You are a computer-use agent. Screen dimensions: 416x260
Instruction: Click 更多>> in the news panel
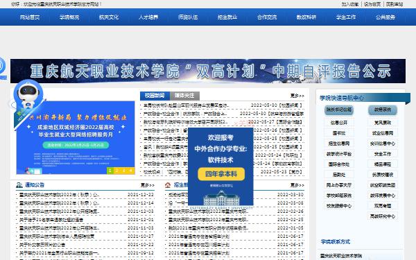pos(297,96)
